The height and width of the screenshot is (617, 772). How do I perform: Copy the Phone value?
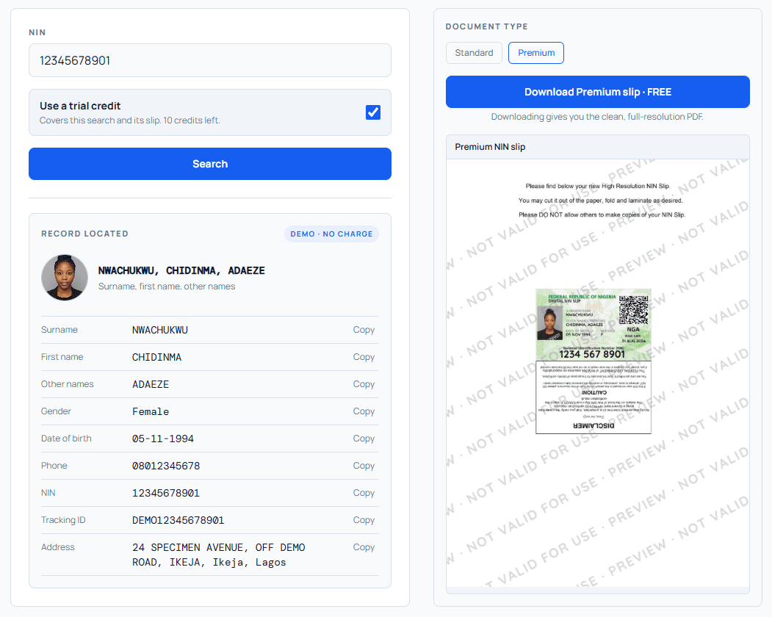pos(364,466)
